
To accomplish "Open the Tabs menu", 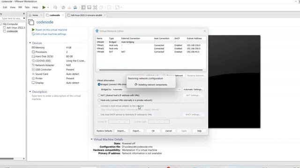I will point(27,7).
